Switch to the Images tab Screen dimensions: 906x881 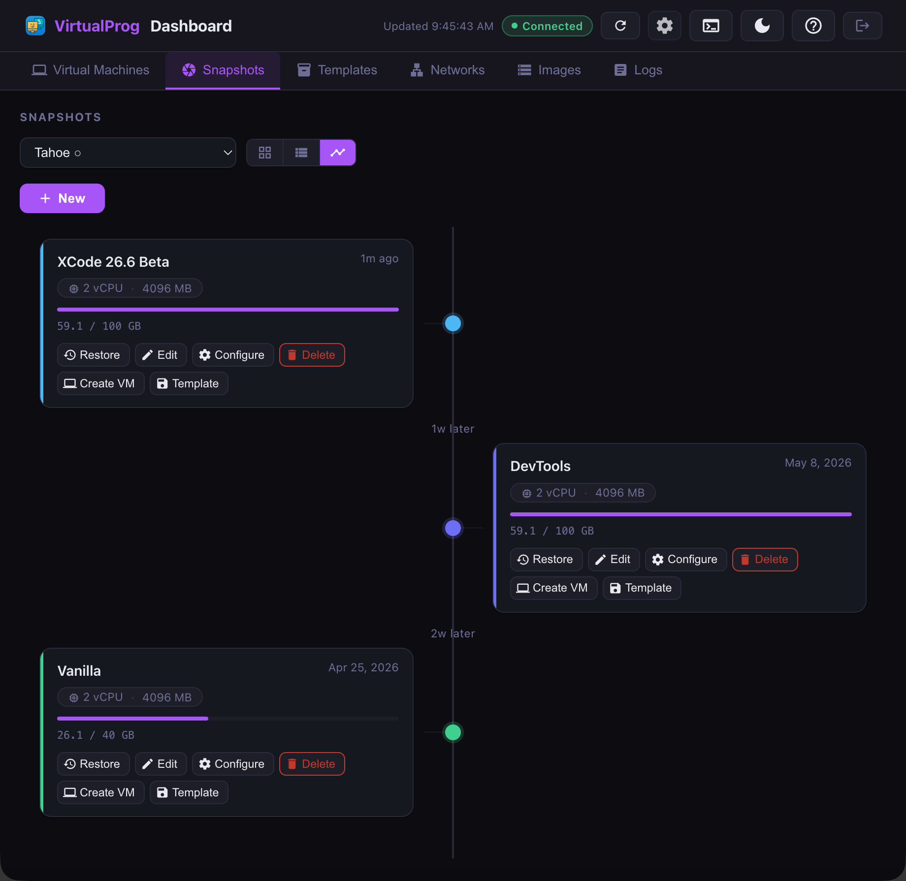tap(549, 70)
